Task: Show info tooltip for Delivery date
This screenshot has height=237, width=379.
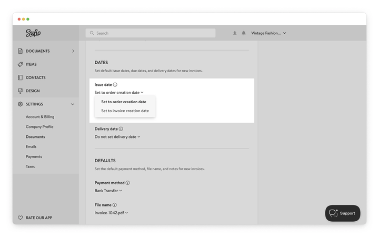Action: click(x=121, y=129)
